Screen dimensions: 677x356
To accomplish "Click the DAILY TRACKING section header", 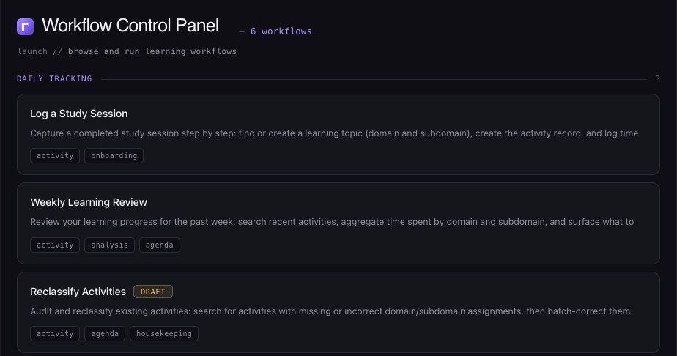I will (x=54, y=78).
